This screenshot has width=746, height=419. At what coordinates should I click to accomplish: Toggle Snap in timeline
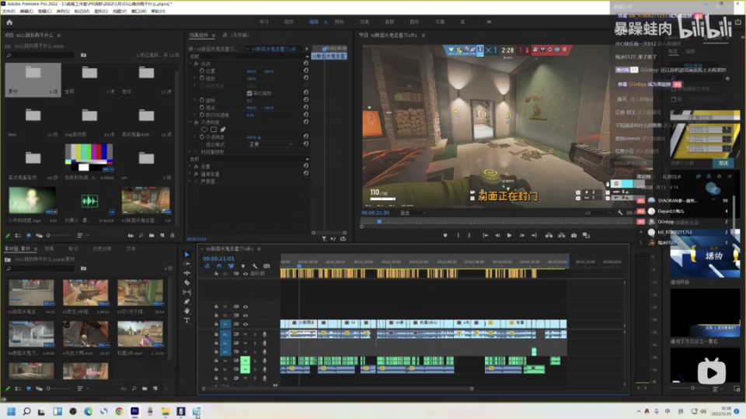click(x=219, y=266)
